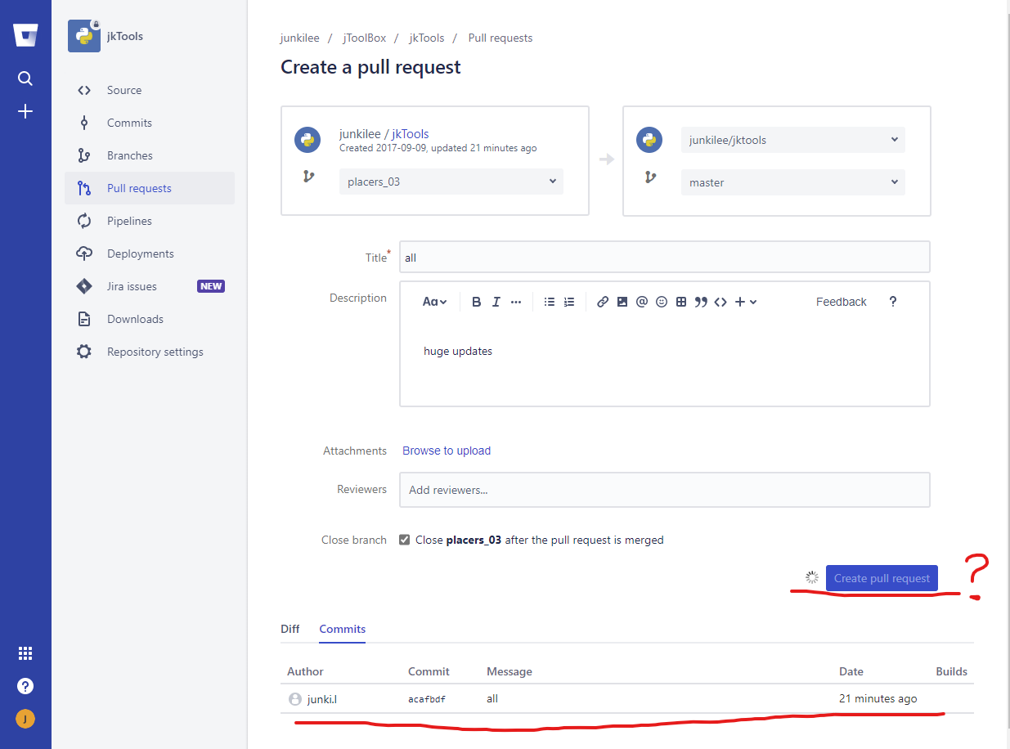Insert a link using the editor toolbar

[603, 301]
